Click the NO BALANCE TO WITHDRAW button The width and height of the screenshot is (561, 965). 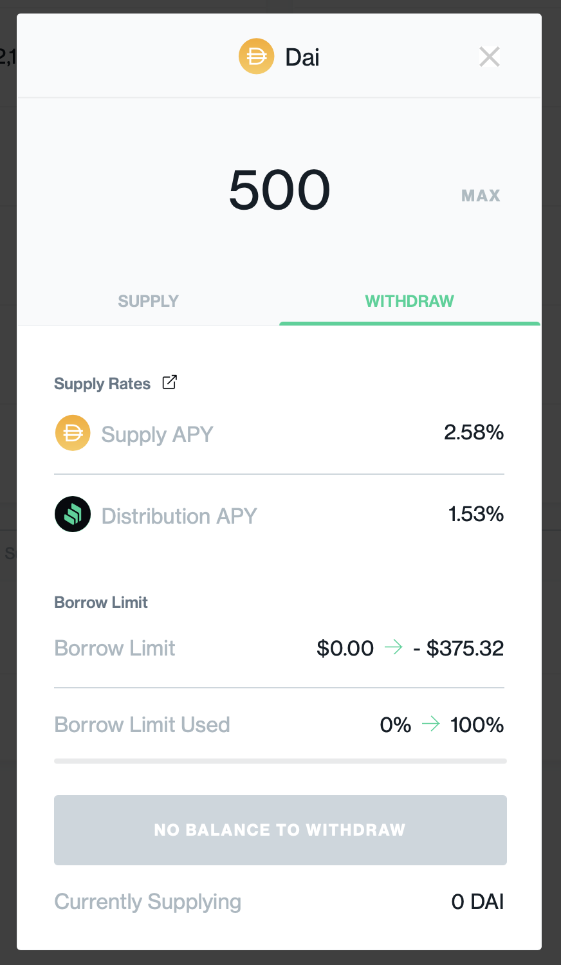280,830
